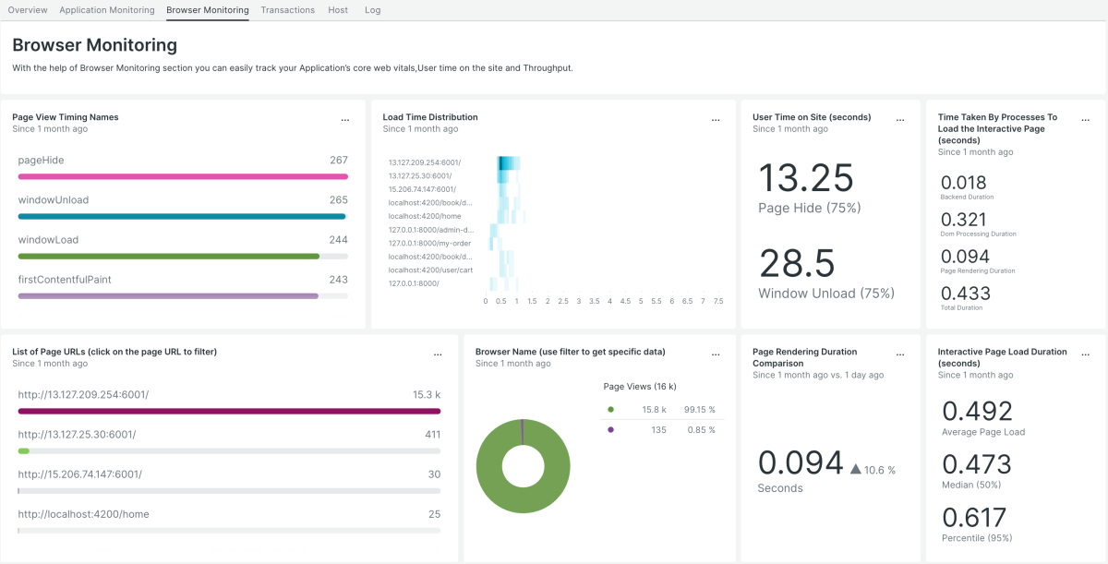The width and height of the screenshot is (1108, 564).
Task: Open options menu for User Time on Site panel
Action: (x=900, y=119)
